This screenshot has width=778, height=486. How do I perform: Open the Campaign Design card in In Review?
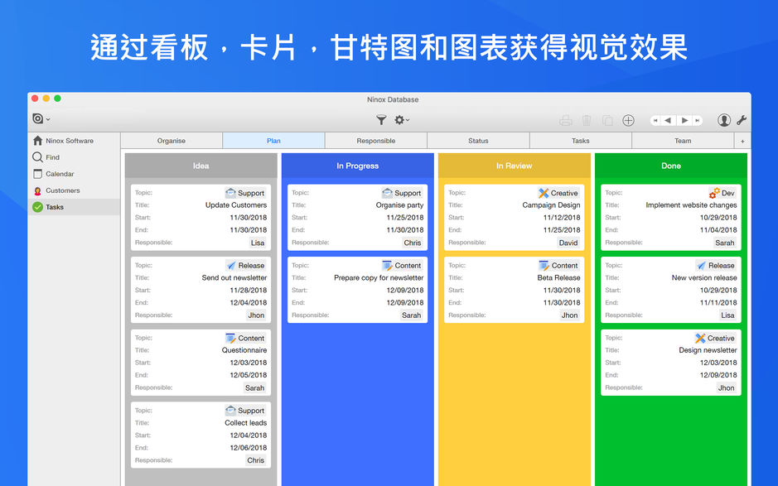514,217
